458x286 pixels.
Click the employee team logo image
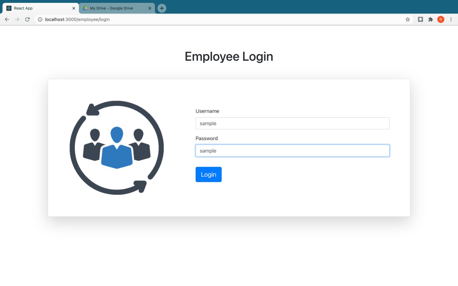click(117, 148)
